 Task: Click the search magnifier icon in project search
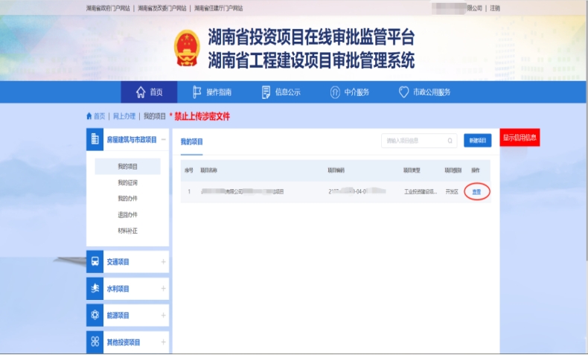click(450, 141)
